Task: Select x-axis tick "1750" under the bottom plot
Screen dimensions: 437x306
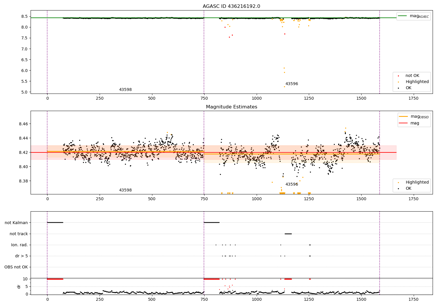Action: tap(414, 300)
